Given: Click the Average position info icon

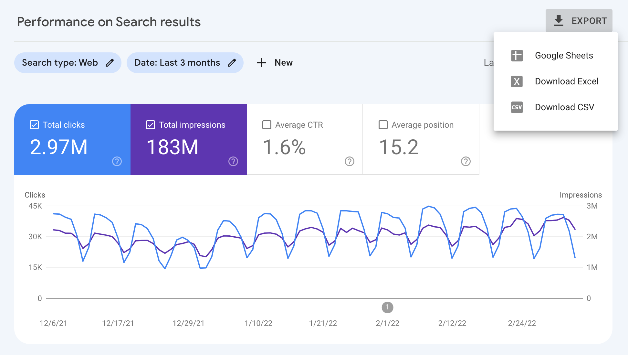Looking at the screenshot, I should [466, 161].
